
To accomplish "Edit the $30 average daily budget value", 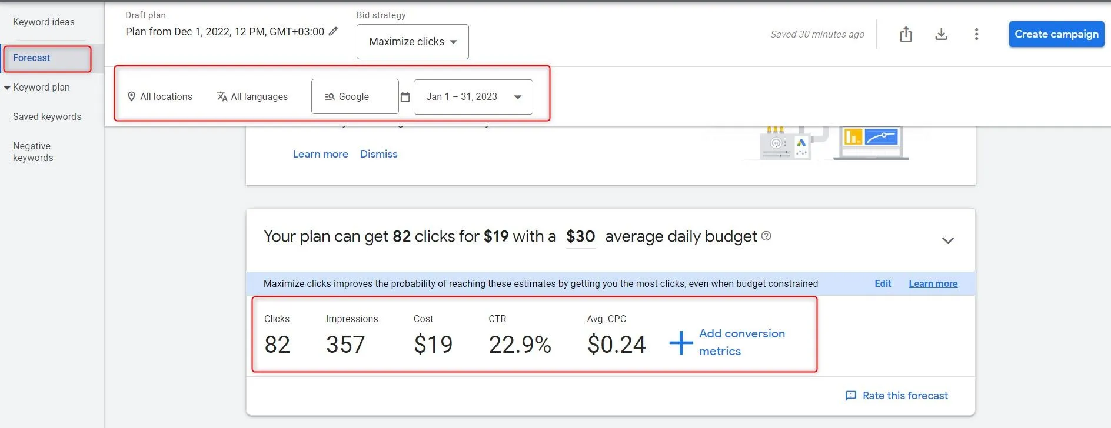I will [580, 236].
